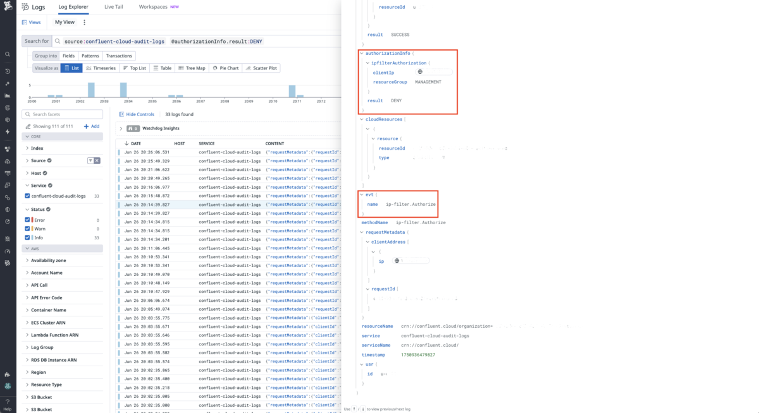Open the Views panel icon
The image size is (759, 413).
point(25,22)
